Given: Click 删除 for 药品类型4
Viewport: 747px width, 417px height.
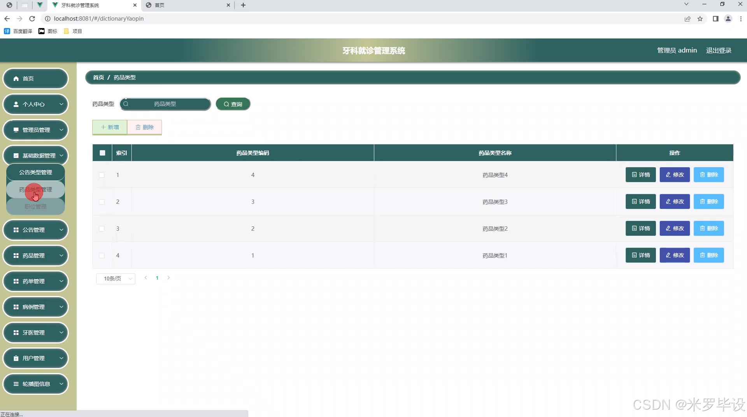Looking at the screenshot, I should tap(708, 175).
